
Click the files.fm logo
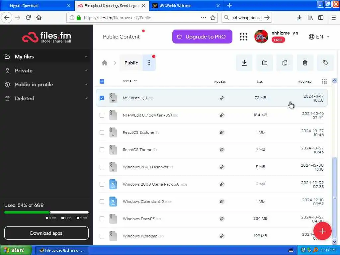[46, 37]
